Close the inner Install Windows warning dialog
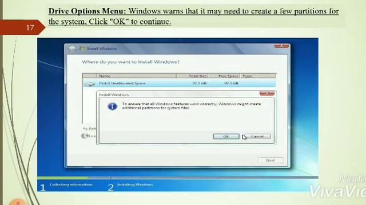Screen dimensions: 366x205 point(267,93)
